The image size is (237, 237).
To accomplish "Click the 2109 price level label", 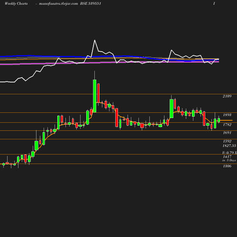I will coord(227,96).
